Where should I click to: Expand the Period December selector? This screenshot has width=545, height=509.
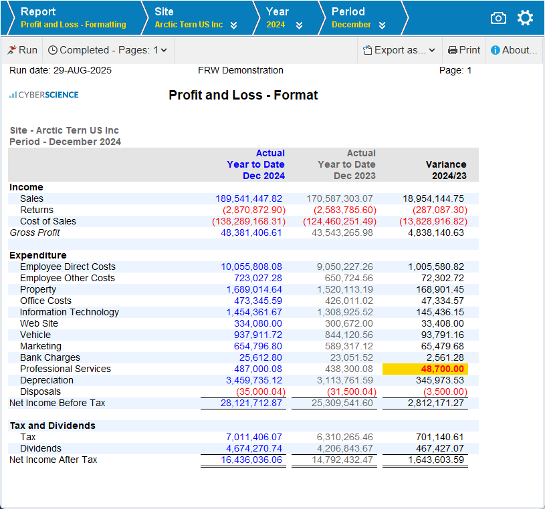[382, 25]
